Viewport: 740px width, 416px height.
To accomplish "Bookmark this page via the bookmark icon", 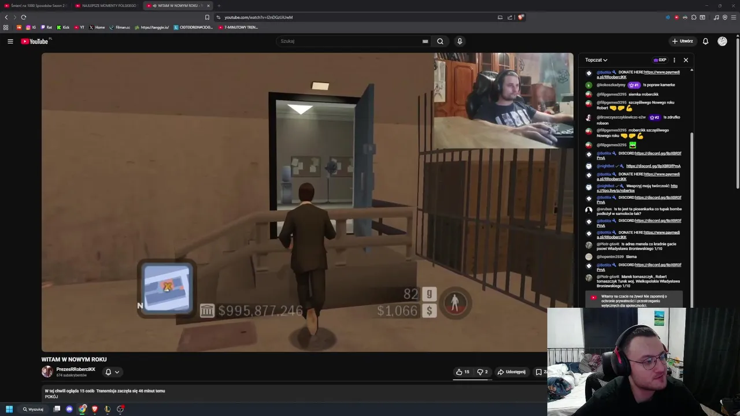I will 207,17.
